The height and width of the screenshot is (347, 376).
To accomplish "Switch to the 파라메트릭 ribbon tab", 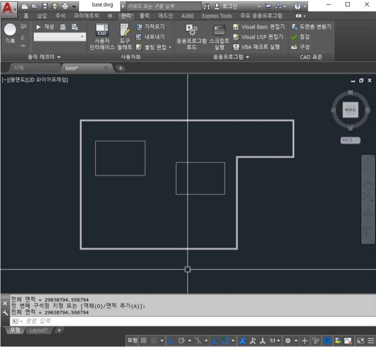I will tap(86, 16).
